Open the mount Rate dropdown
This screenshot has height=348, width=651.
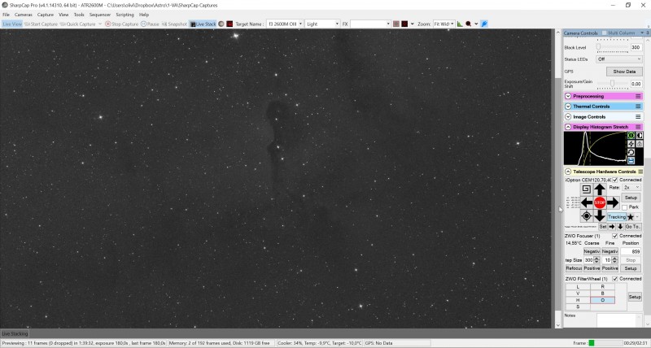tap(631, 188)
